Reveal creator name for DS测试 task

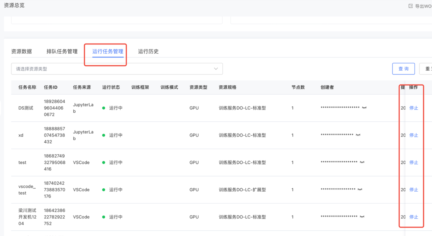(x=364, y=108)
